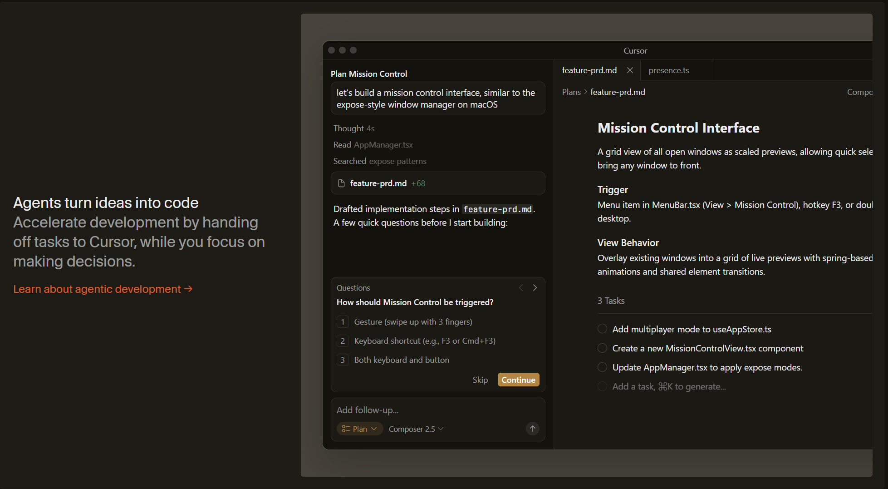Click the empty circle beside Add a task
The image size is (888, 489).
point(602,386)
